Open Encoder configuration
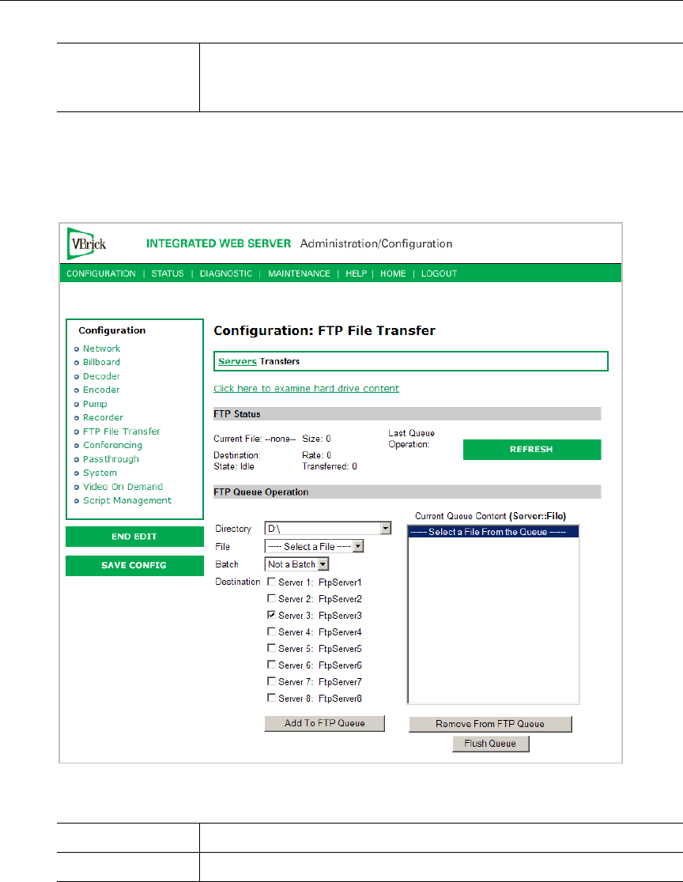This screenshot has height=882, width=683. pos(101,390)
